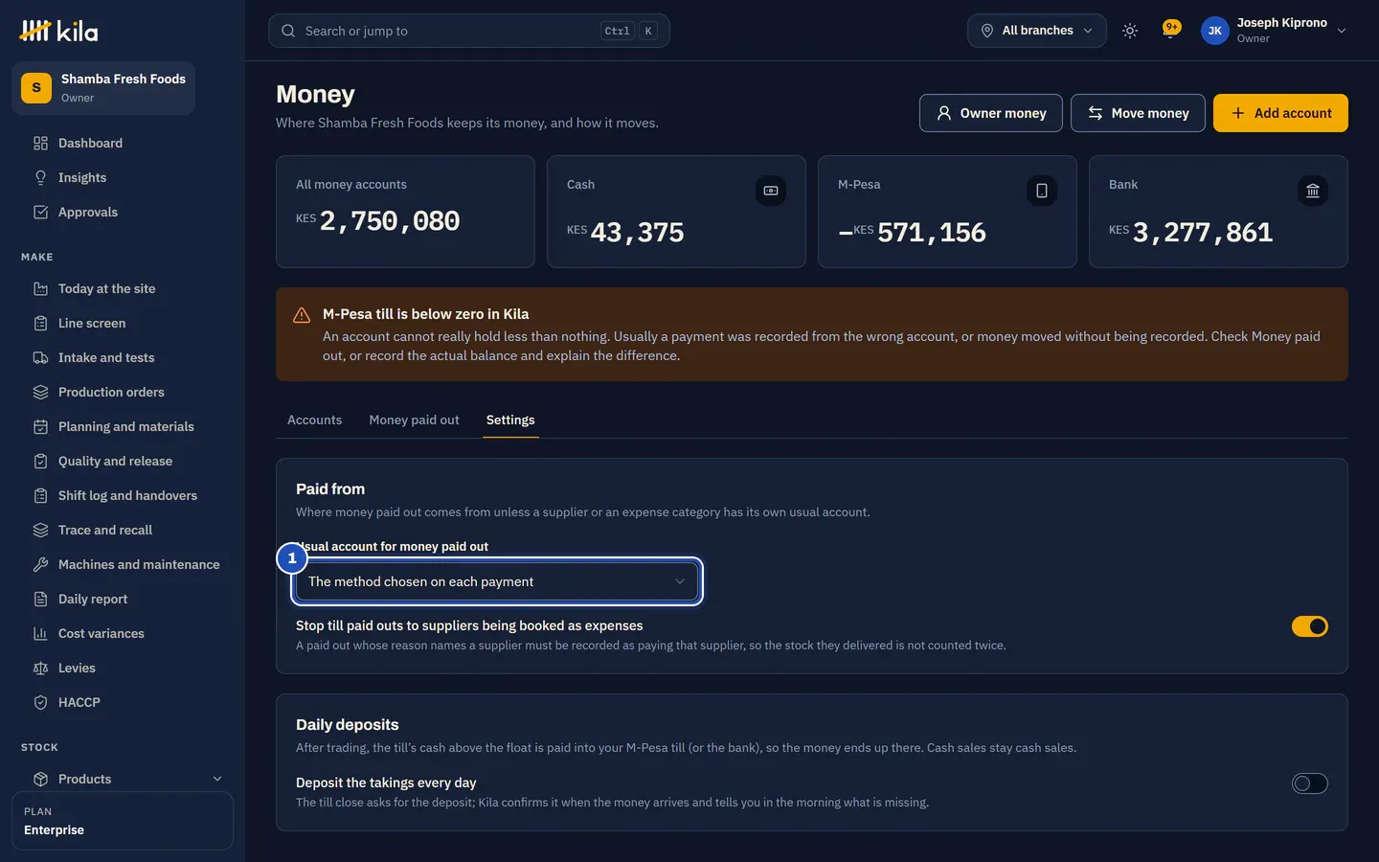Click the Trace and recall layers icon

coord(40,530)
